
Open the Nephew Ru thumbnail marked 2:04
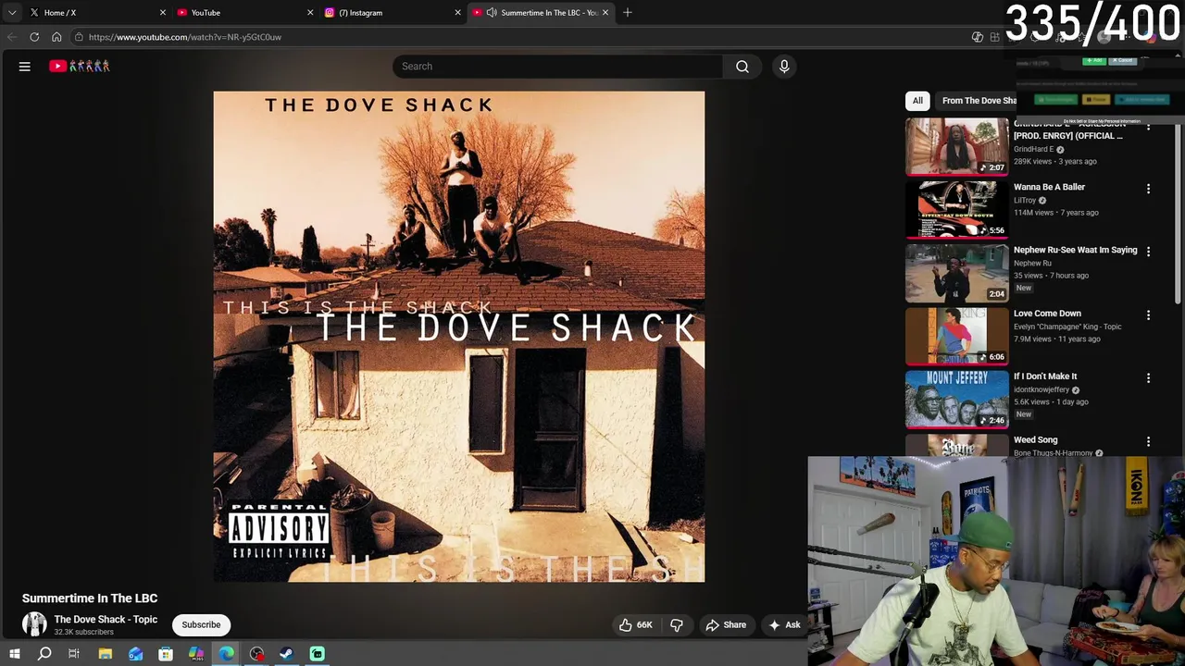click(x=956, y=273)
